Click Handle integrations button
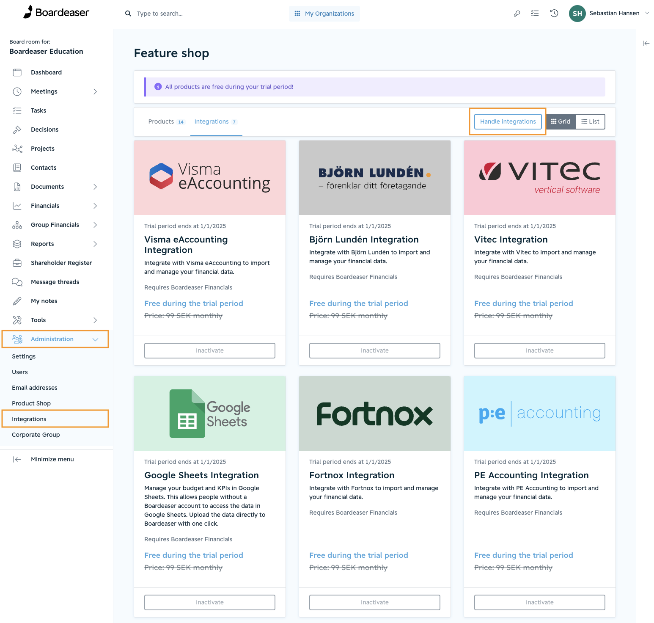Image resolution: width=654 pixels, height=623 pixels. [x=508, y=121]
